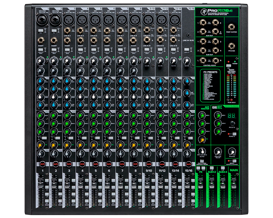Select the channel 5 XLR mic input
Screen dimensions: 273x218
[x=95, y=20]
